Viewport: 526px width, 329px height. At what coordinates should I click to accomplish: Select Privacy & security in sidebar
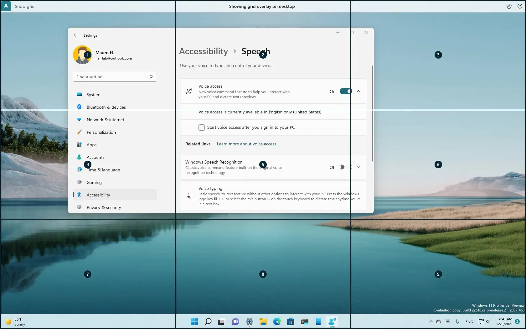tap(104, 207)
